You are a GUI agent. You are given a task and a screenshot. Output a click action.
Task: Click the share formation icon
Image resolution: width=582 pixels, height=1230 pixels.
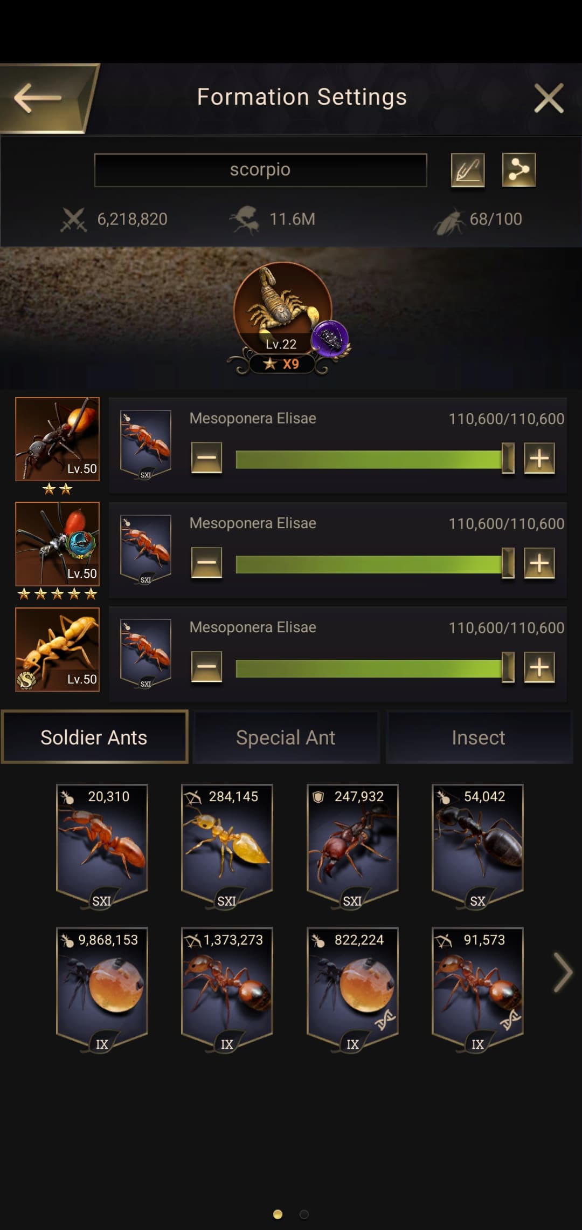click(519, 170)
